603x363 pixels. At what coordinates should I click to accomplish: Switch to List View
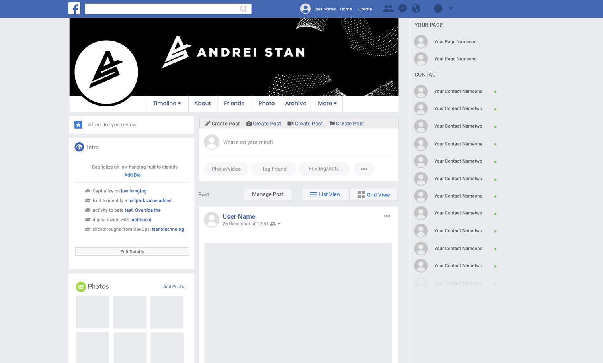(326, 194)
